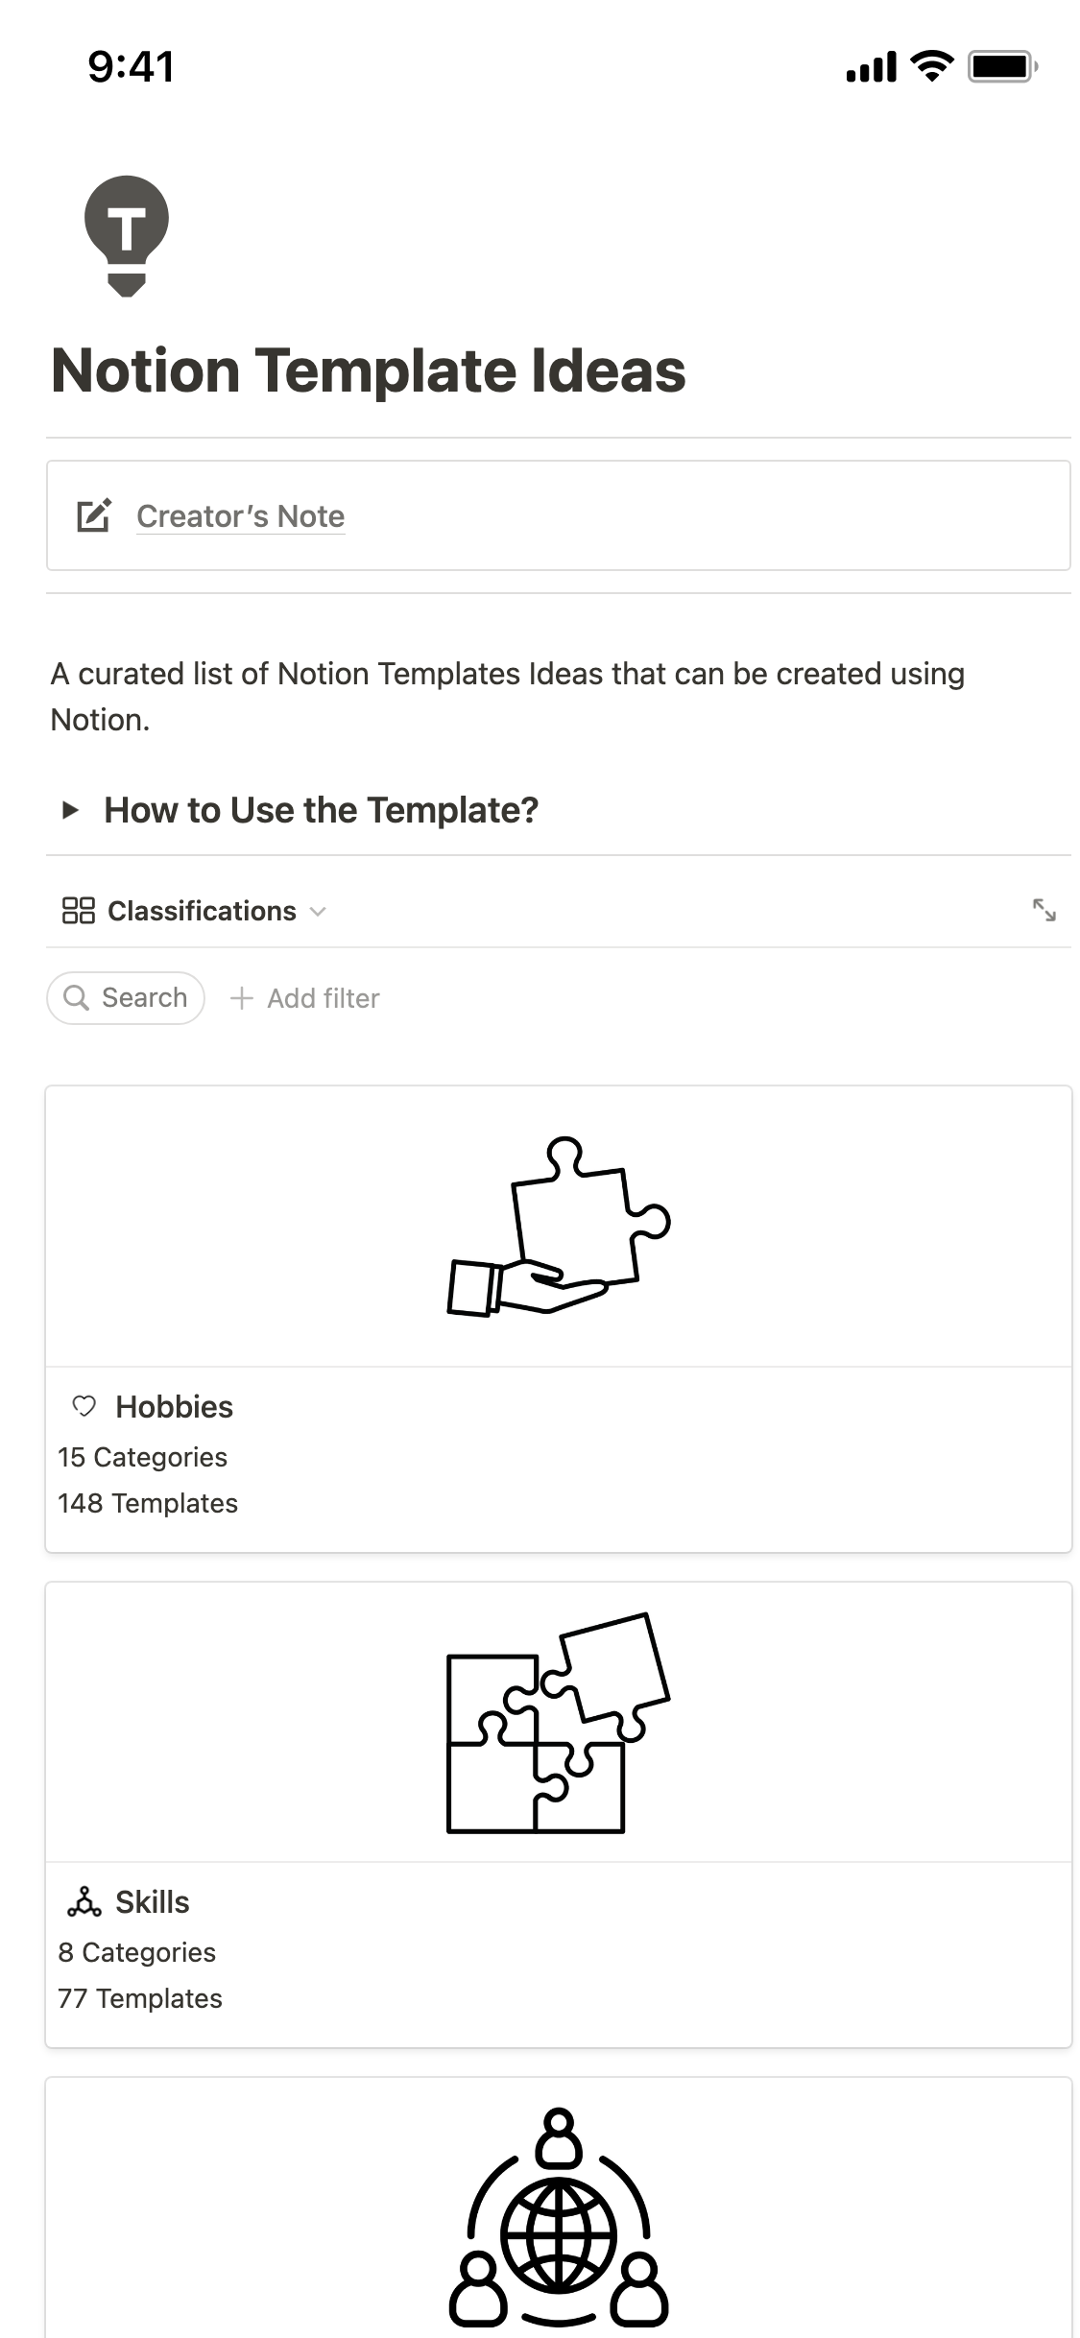Screen dimensions: 1080x2338
Task: Click the plus icon for Add filter
Action: point(242,998)
